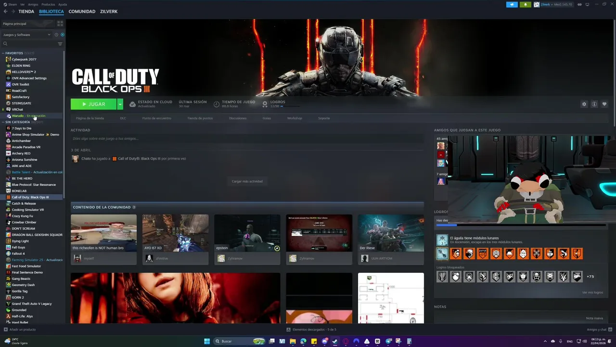Open advanced library filters icon

tap(60, 44)
